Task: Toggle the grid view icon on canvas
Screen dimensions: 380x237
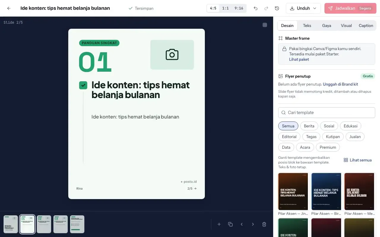Action: tap(265, 25)
